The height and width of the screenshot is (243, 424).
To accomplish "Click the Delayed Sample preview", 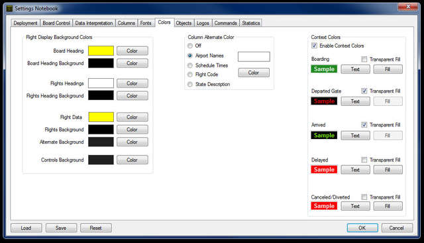I will click(324, 170).
